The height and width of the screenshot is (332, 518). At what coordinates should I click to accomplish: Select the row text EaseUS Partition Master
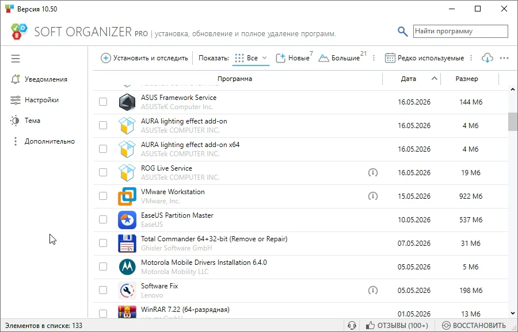pyautogui.click(x=177, y=215)
